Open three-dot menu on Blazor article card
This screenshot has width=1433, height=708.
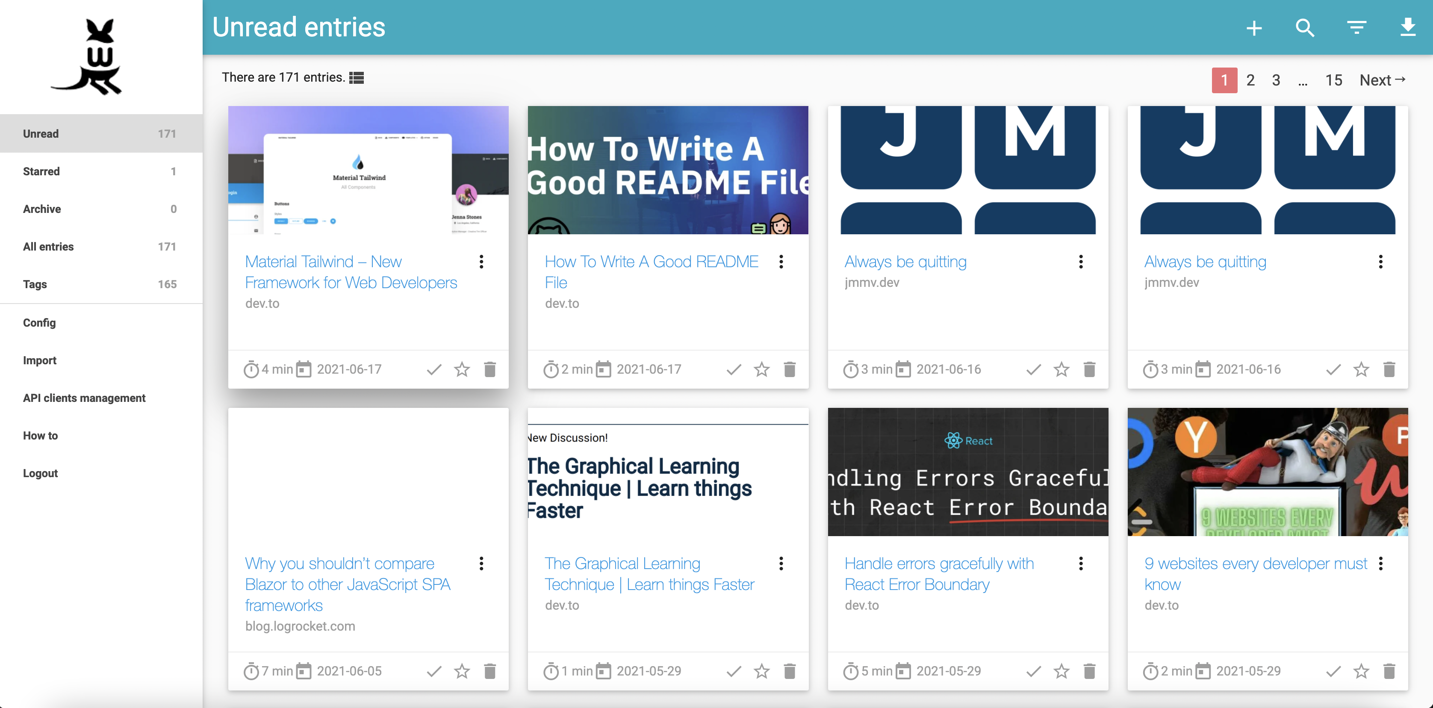coord(481,564)
